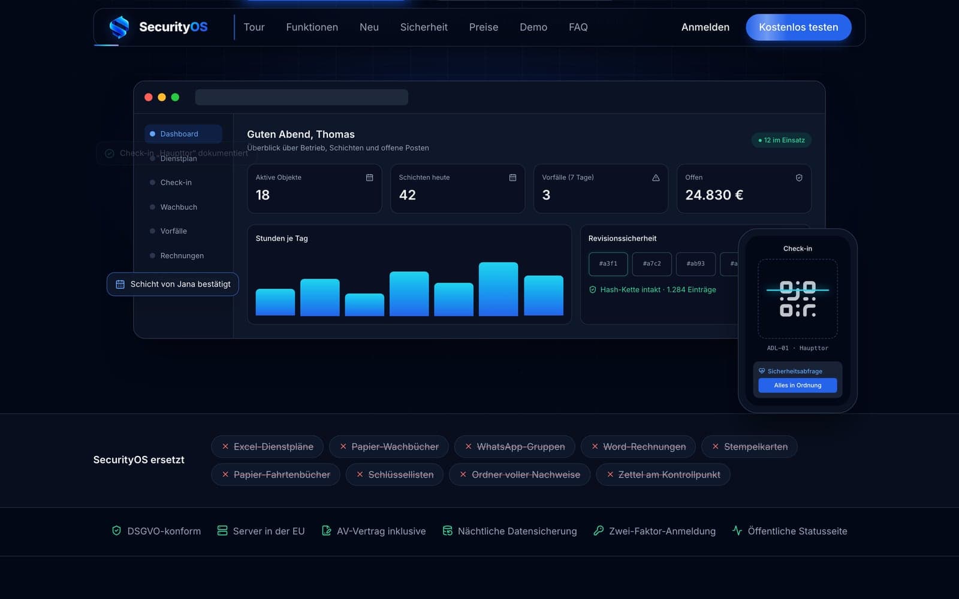This screenshot has width=959, height=599.
Task: Click the tallest bar in Stunden je Tag chart
Action: point(498,289)
